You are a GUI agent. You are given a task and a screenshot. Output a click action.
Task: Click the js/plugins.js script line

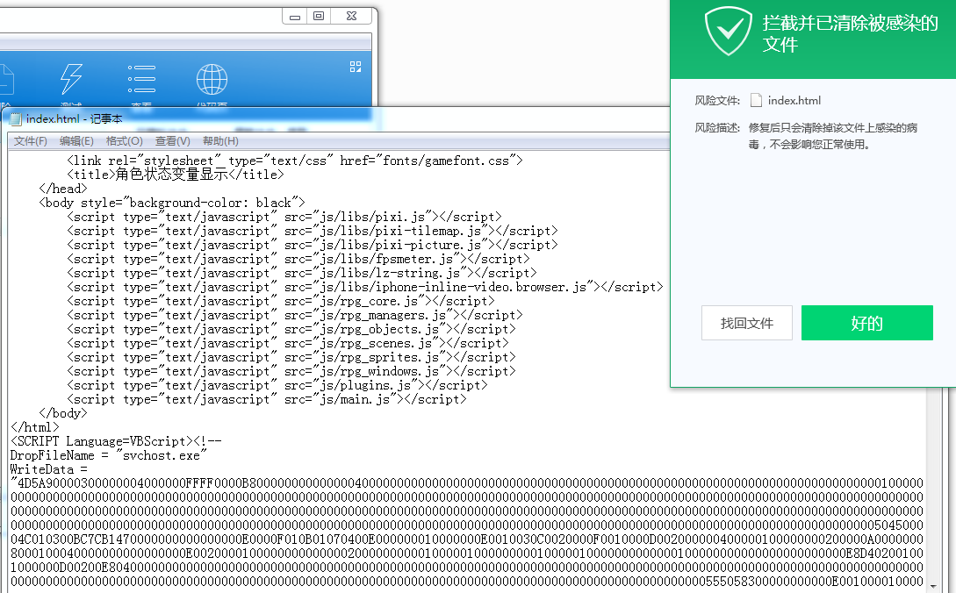pyautogui.click(x=277, y=385)
